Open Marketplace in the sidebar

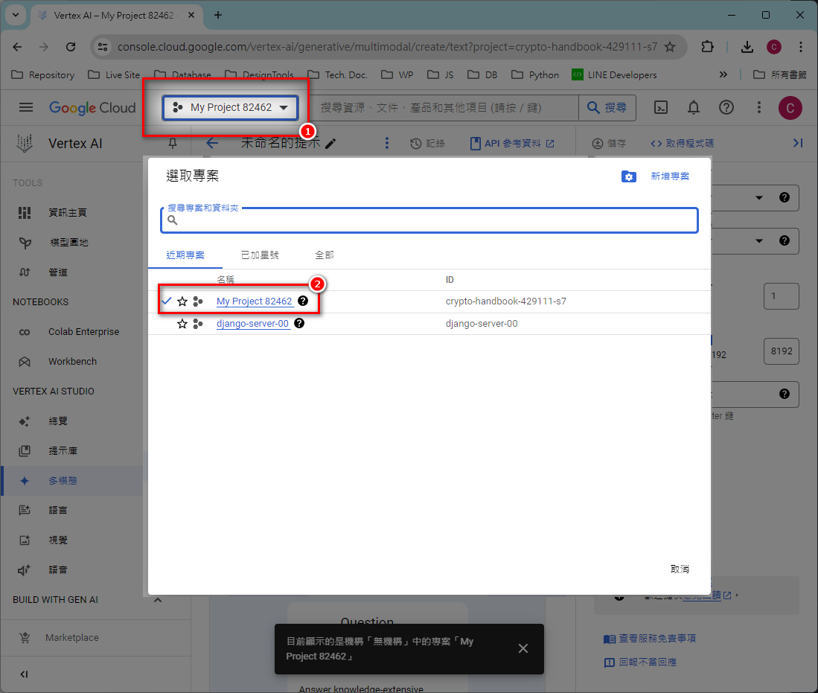(x=73, y=638)
